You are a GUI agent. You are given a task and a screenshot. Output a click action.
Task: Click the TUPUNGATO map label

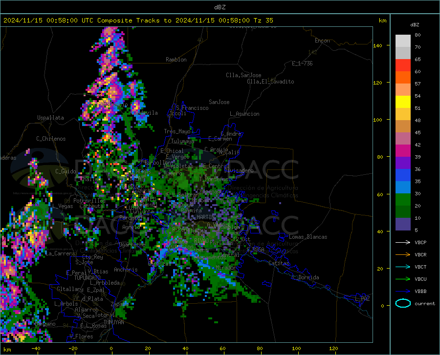coord(88,278)
